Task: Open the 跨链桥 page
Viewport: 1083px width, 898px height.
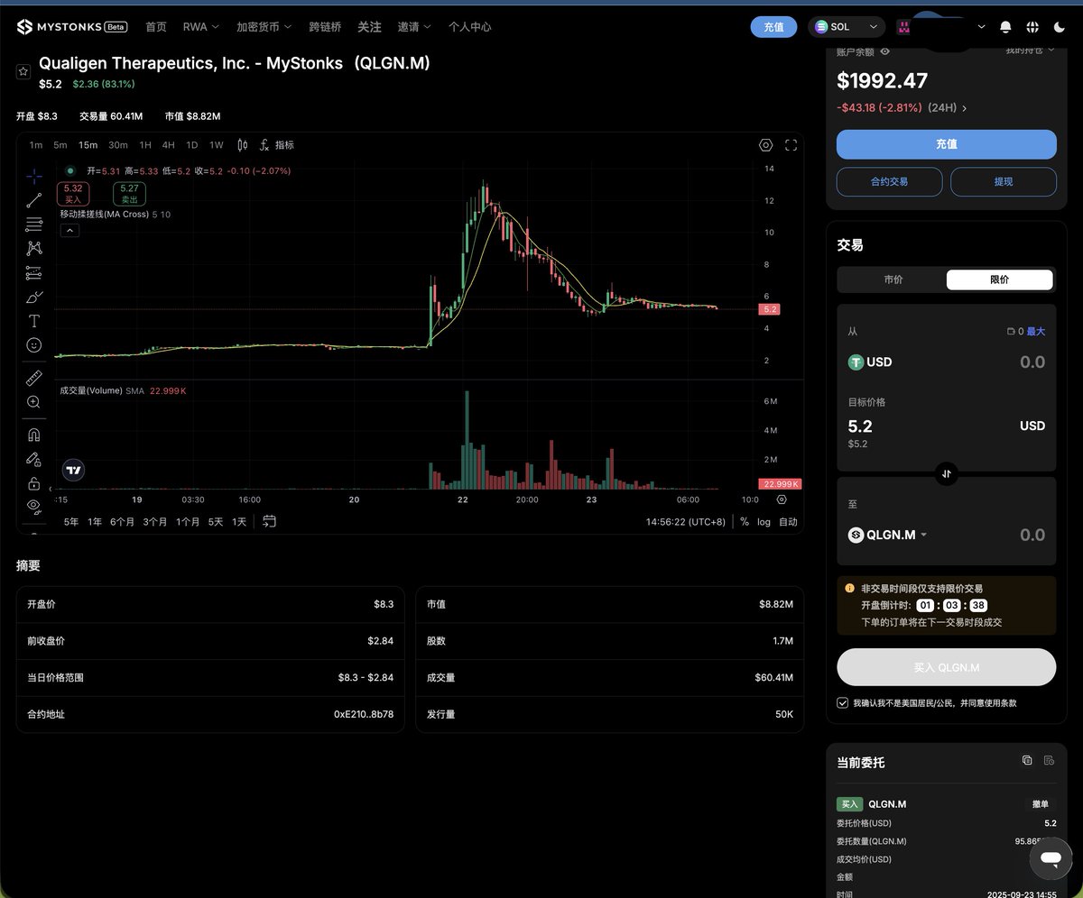Action: point(325,27)
